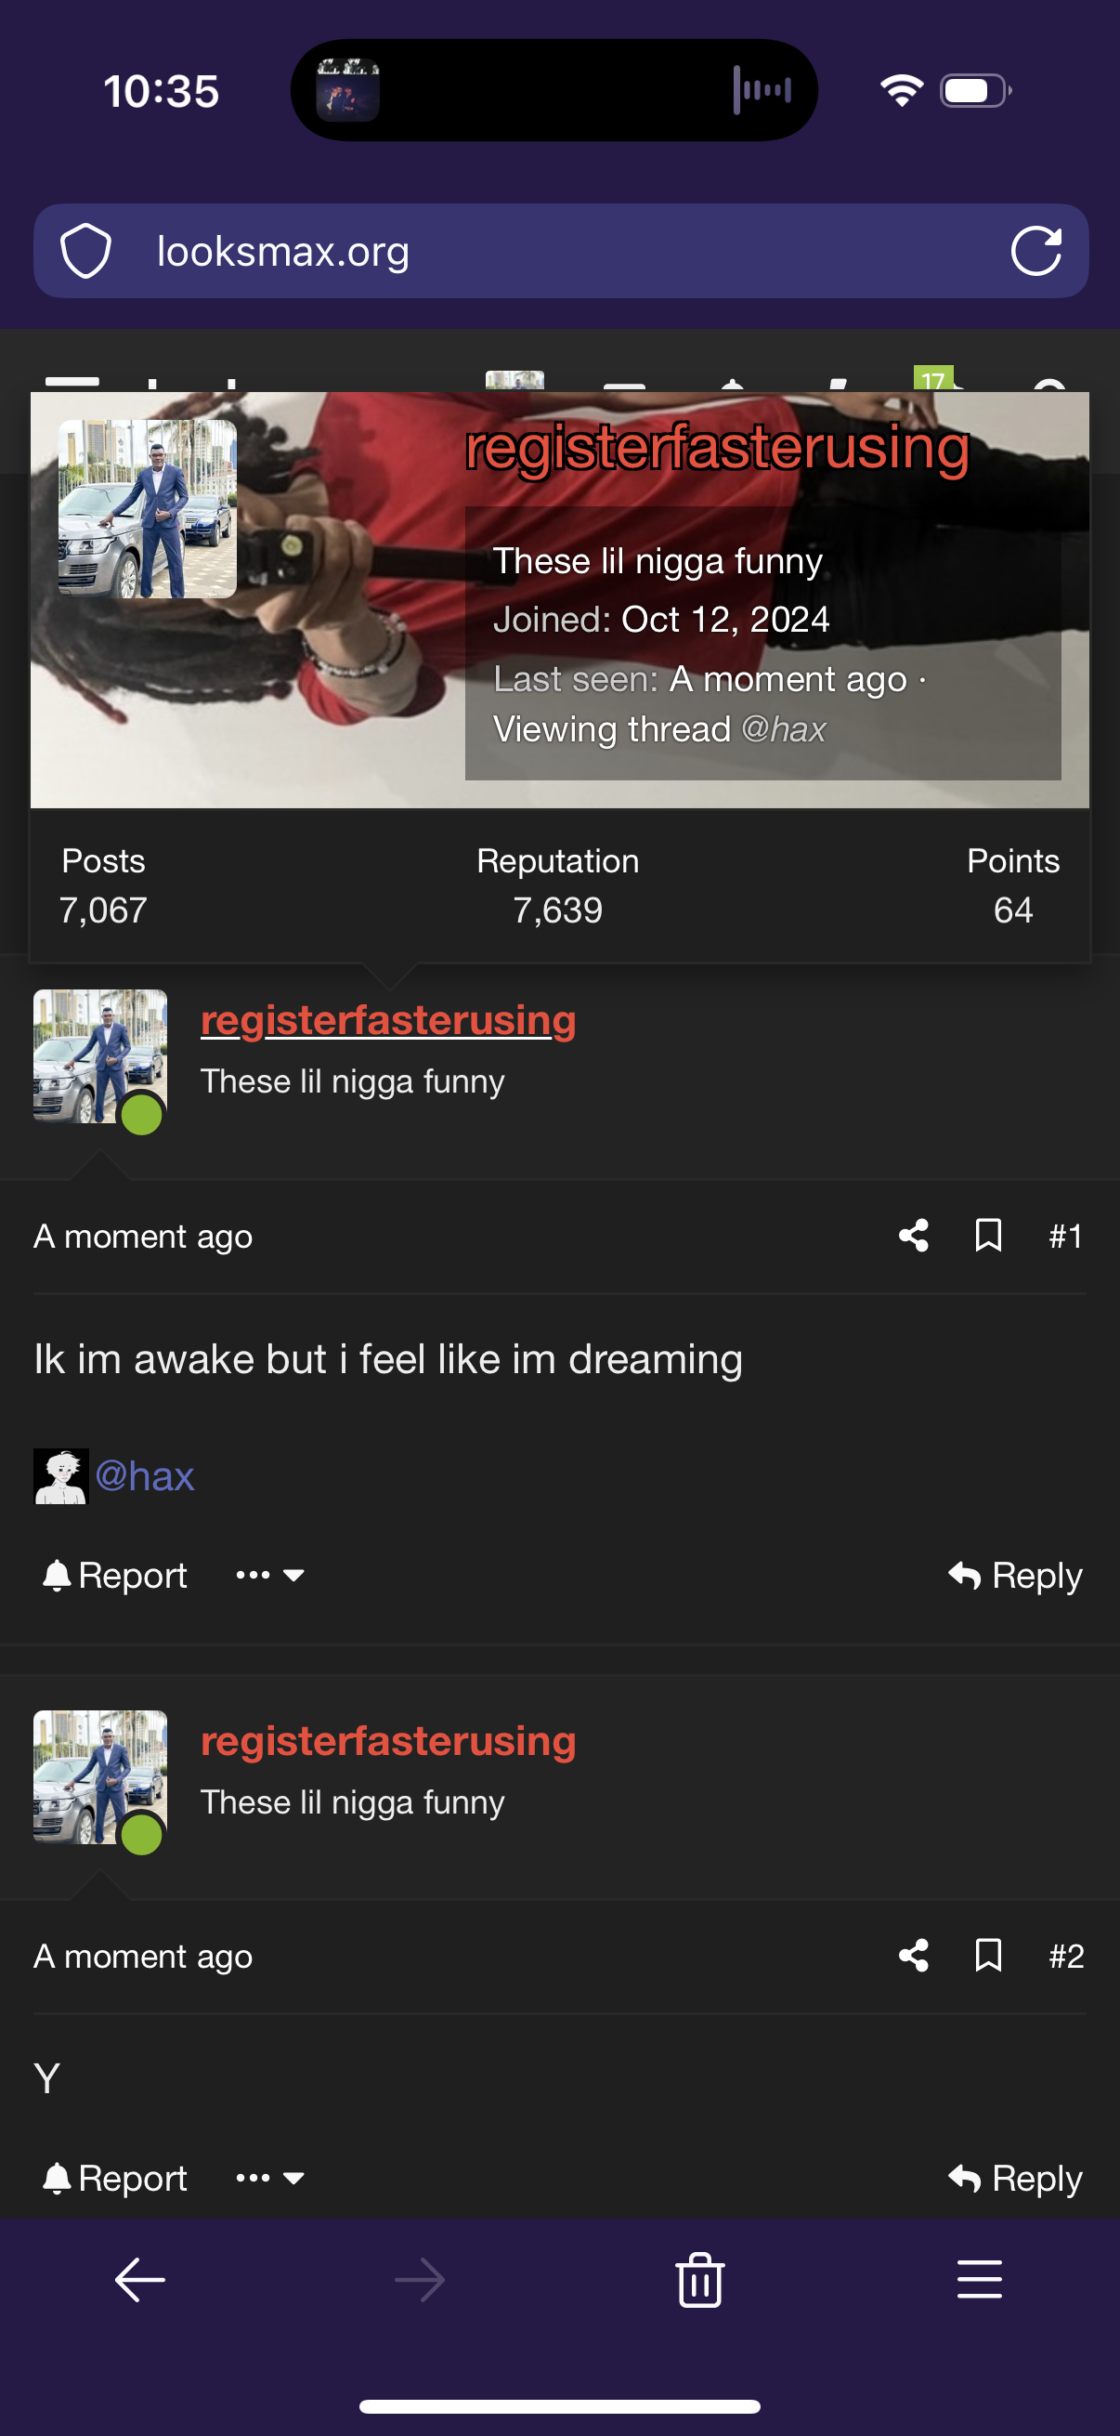Reply to the first post
Viewport: 1120px width, 2436px height.
(1015, 1576)
